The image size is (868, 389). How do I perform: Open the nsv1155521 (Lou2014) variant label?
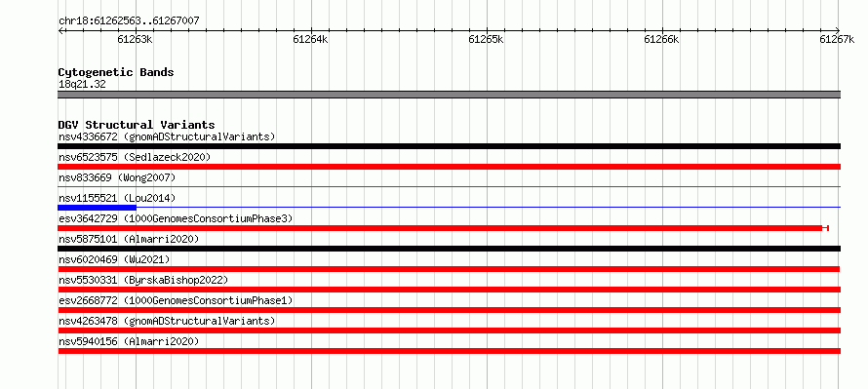[x=117, y=198]
